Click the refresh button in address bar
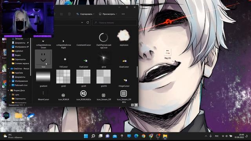Image resolution: width=251 pixels, height=141 pixels. pos(88,23)
